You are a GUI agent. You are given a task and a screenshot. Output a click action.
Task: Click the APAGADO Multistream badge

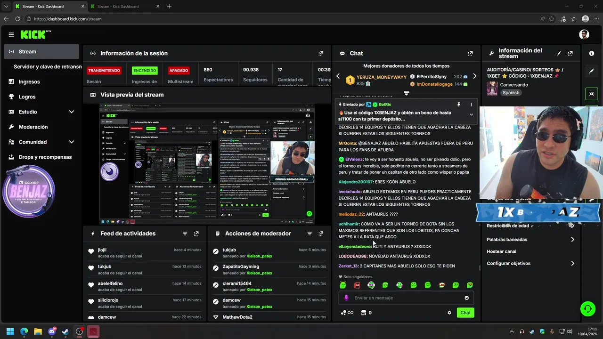pyautogui.click(x=179, y=71)
